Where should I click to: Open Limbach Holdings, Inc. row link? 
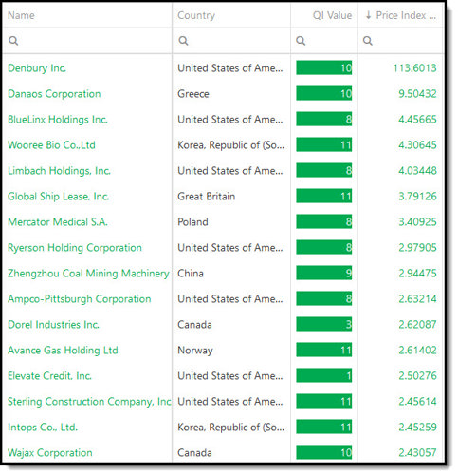[59, 171]
